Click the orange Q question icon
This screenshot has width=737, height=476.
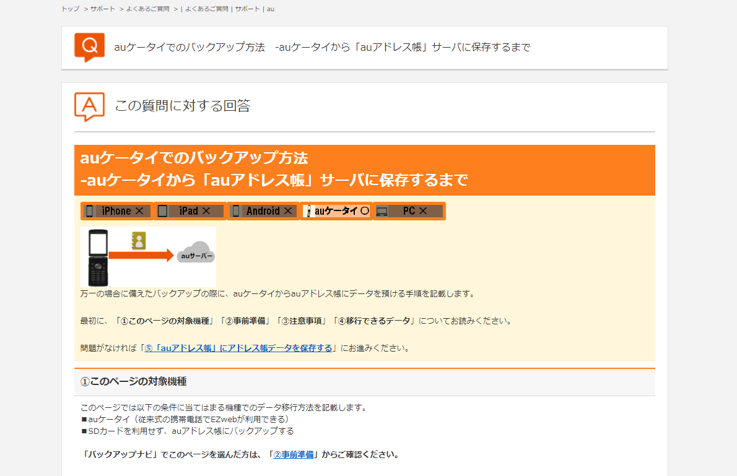(x=89, y=47)
